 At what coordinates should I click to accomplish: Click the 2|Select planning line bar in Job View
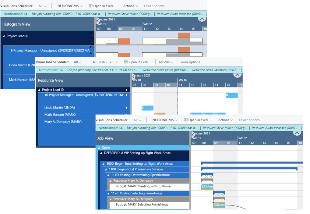click(x=219, y=205)
